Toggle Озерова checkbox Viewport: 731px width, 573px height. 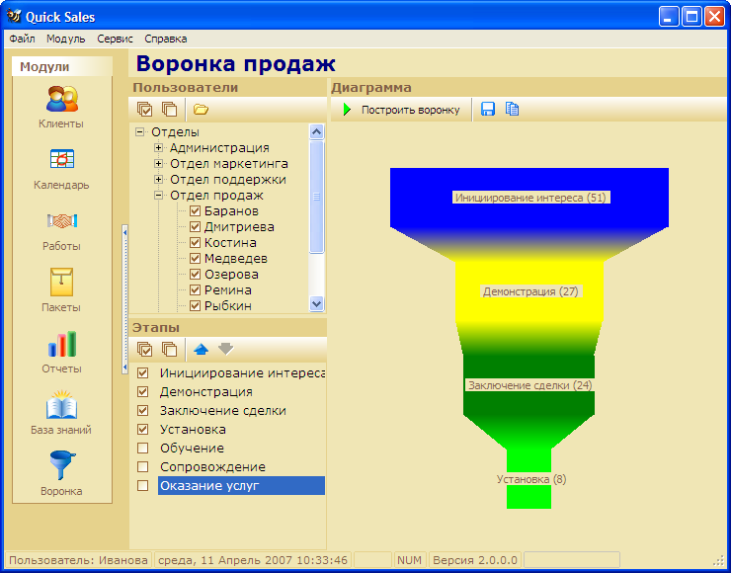click(195, 275)
